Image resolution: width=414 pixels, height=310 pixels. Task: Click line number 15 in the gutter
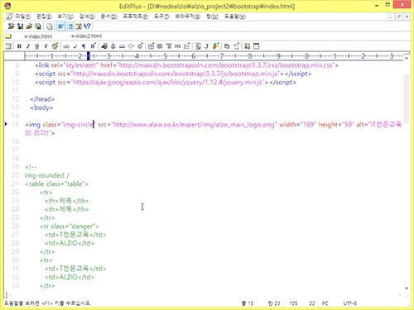16,124
